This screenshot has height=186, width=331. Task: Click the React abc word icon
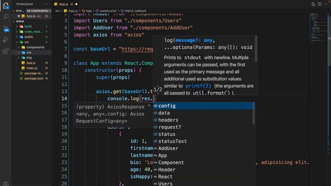156,177
